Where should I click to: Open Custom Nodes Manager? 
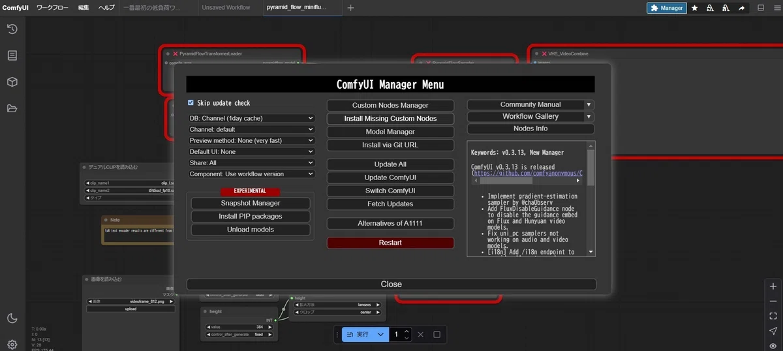coord(390,105)
